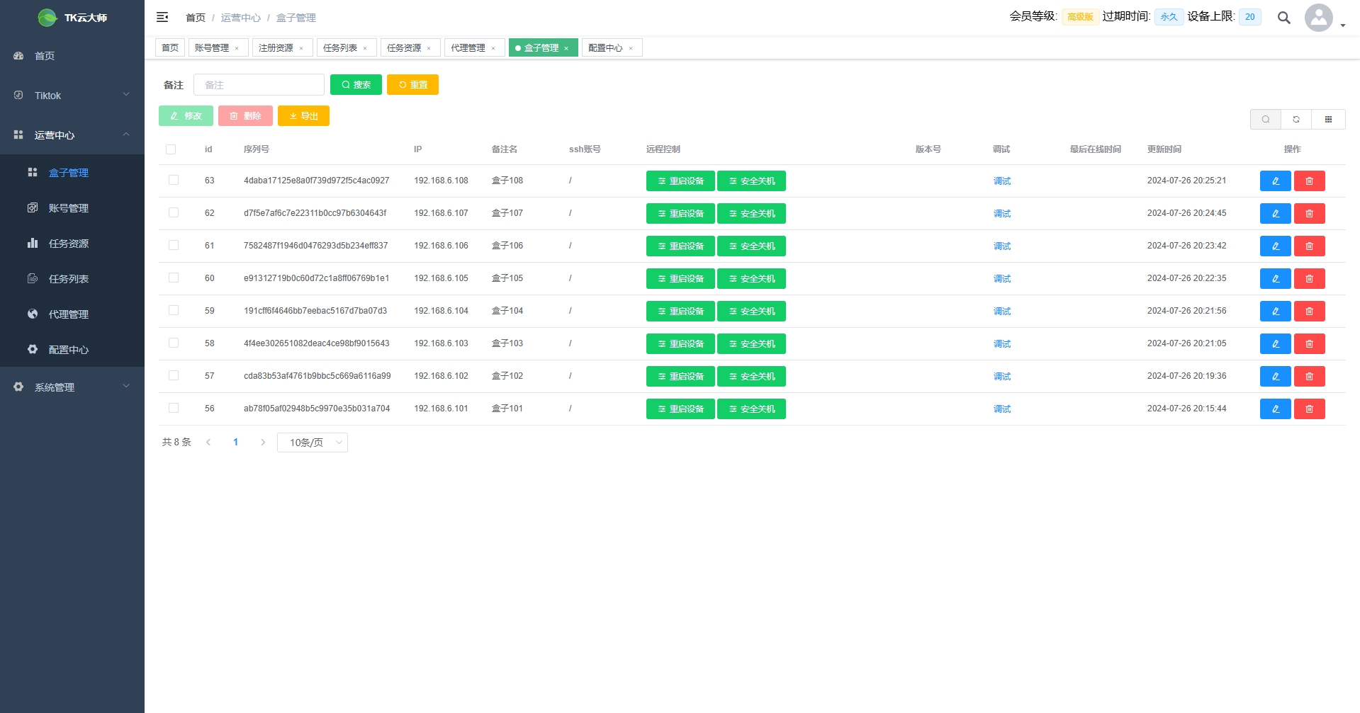
Task: Expand the Tiktok sidebar menu
Action: point(72,96)
